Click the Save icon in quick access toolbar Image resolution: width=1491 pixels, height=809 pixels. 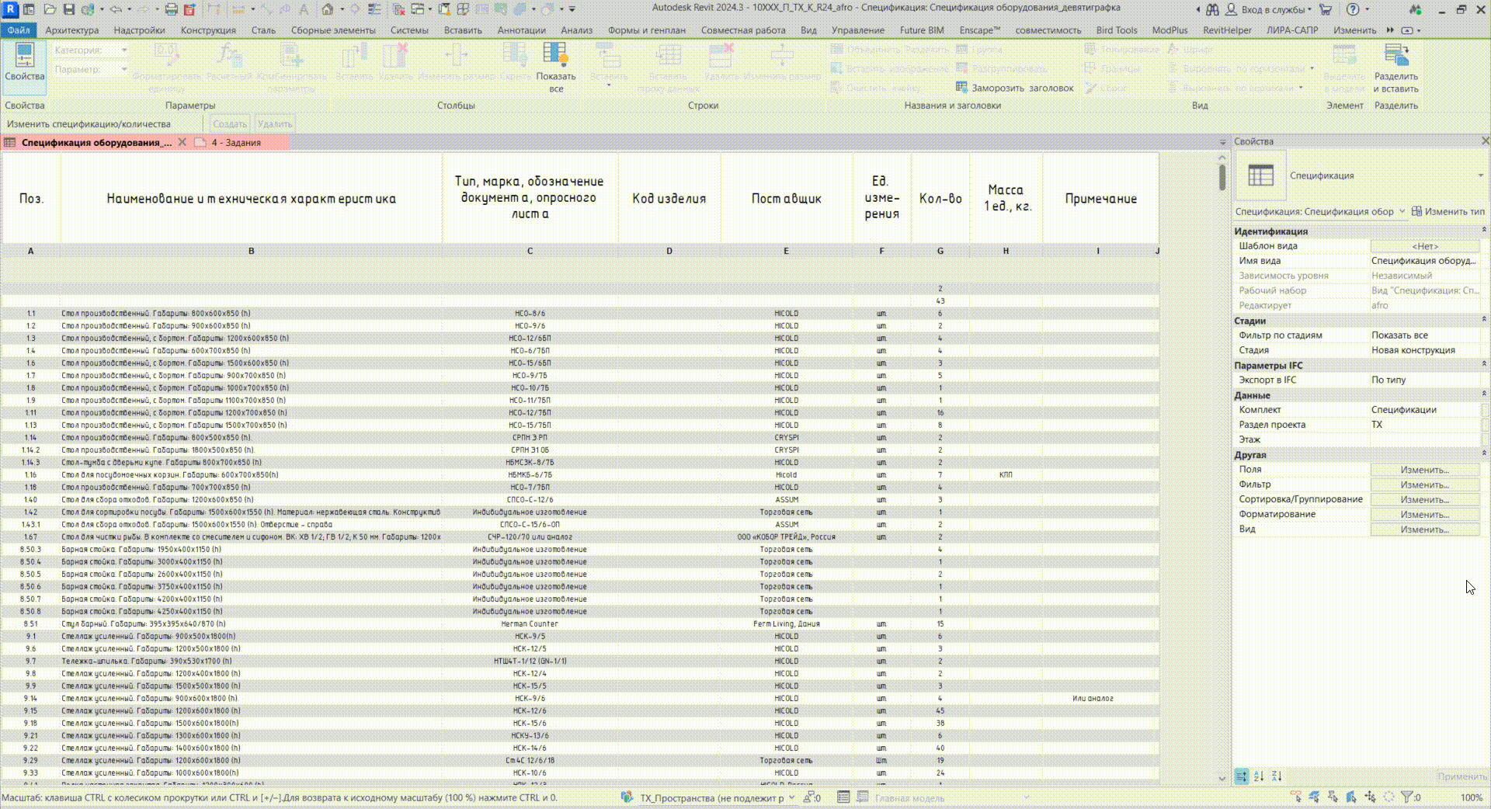(x=69, y=9)
